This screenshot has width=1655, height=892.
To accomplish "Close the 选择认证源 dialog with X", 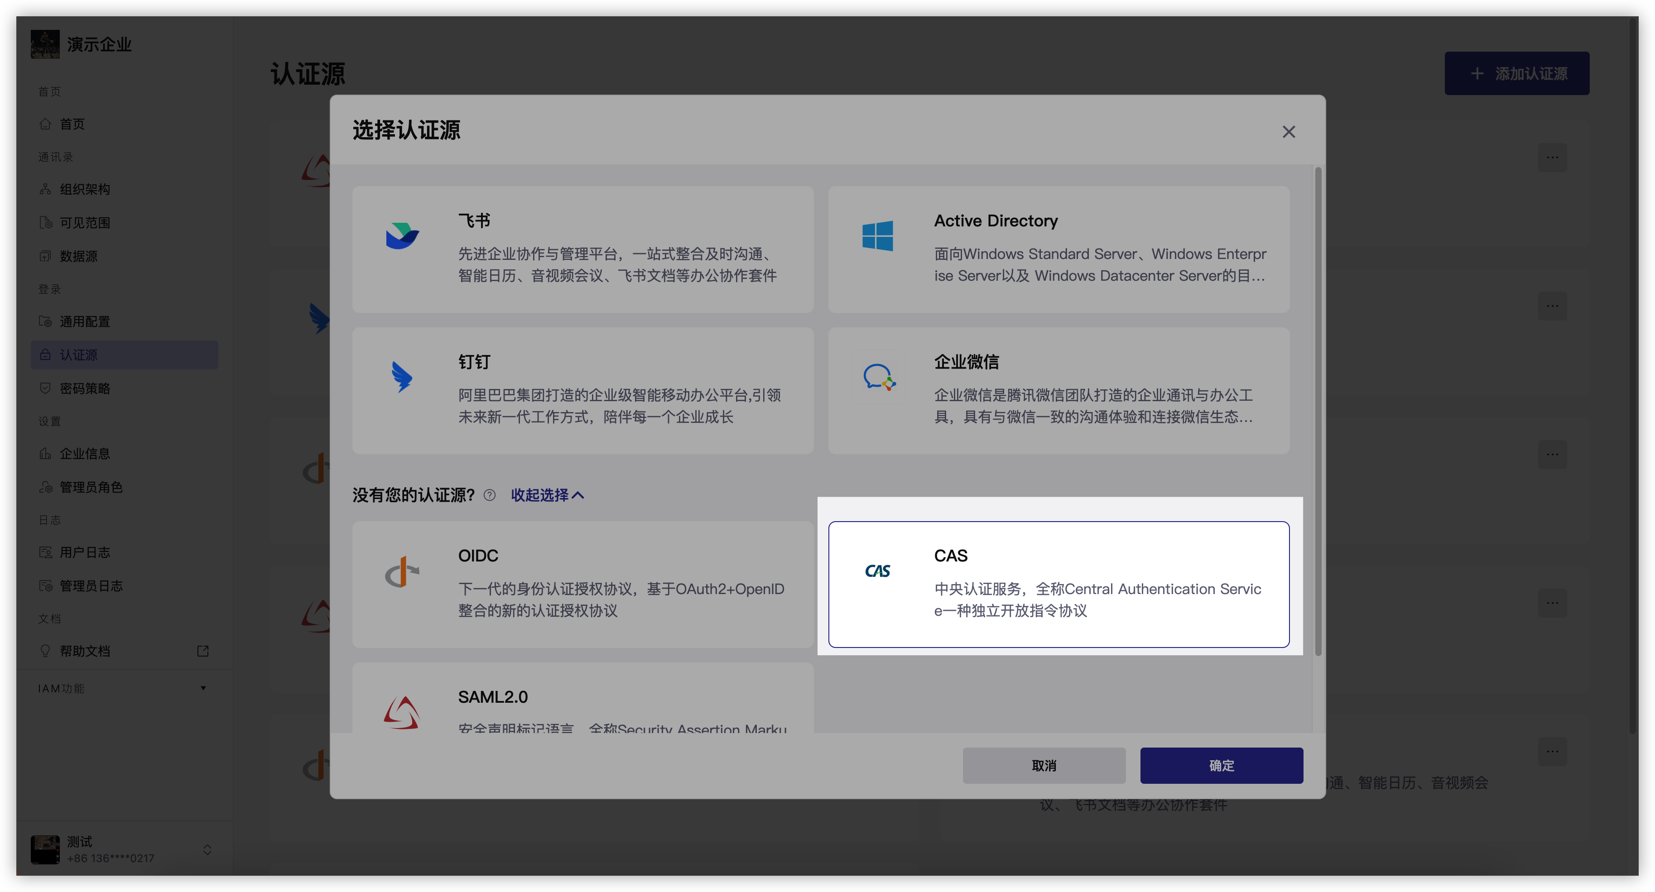I will point(1288,132).
